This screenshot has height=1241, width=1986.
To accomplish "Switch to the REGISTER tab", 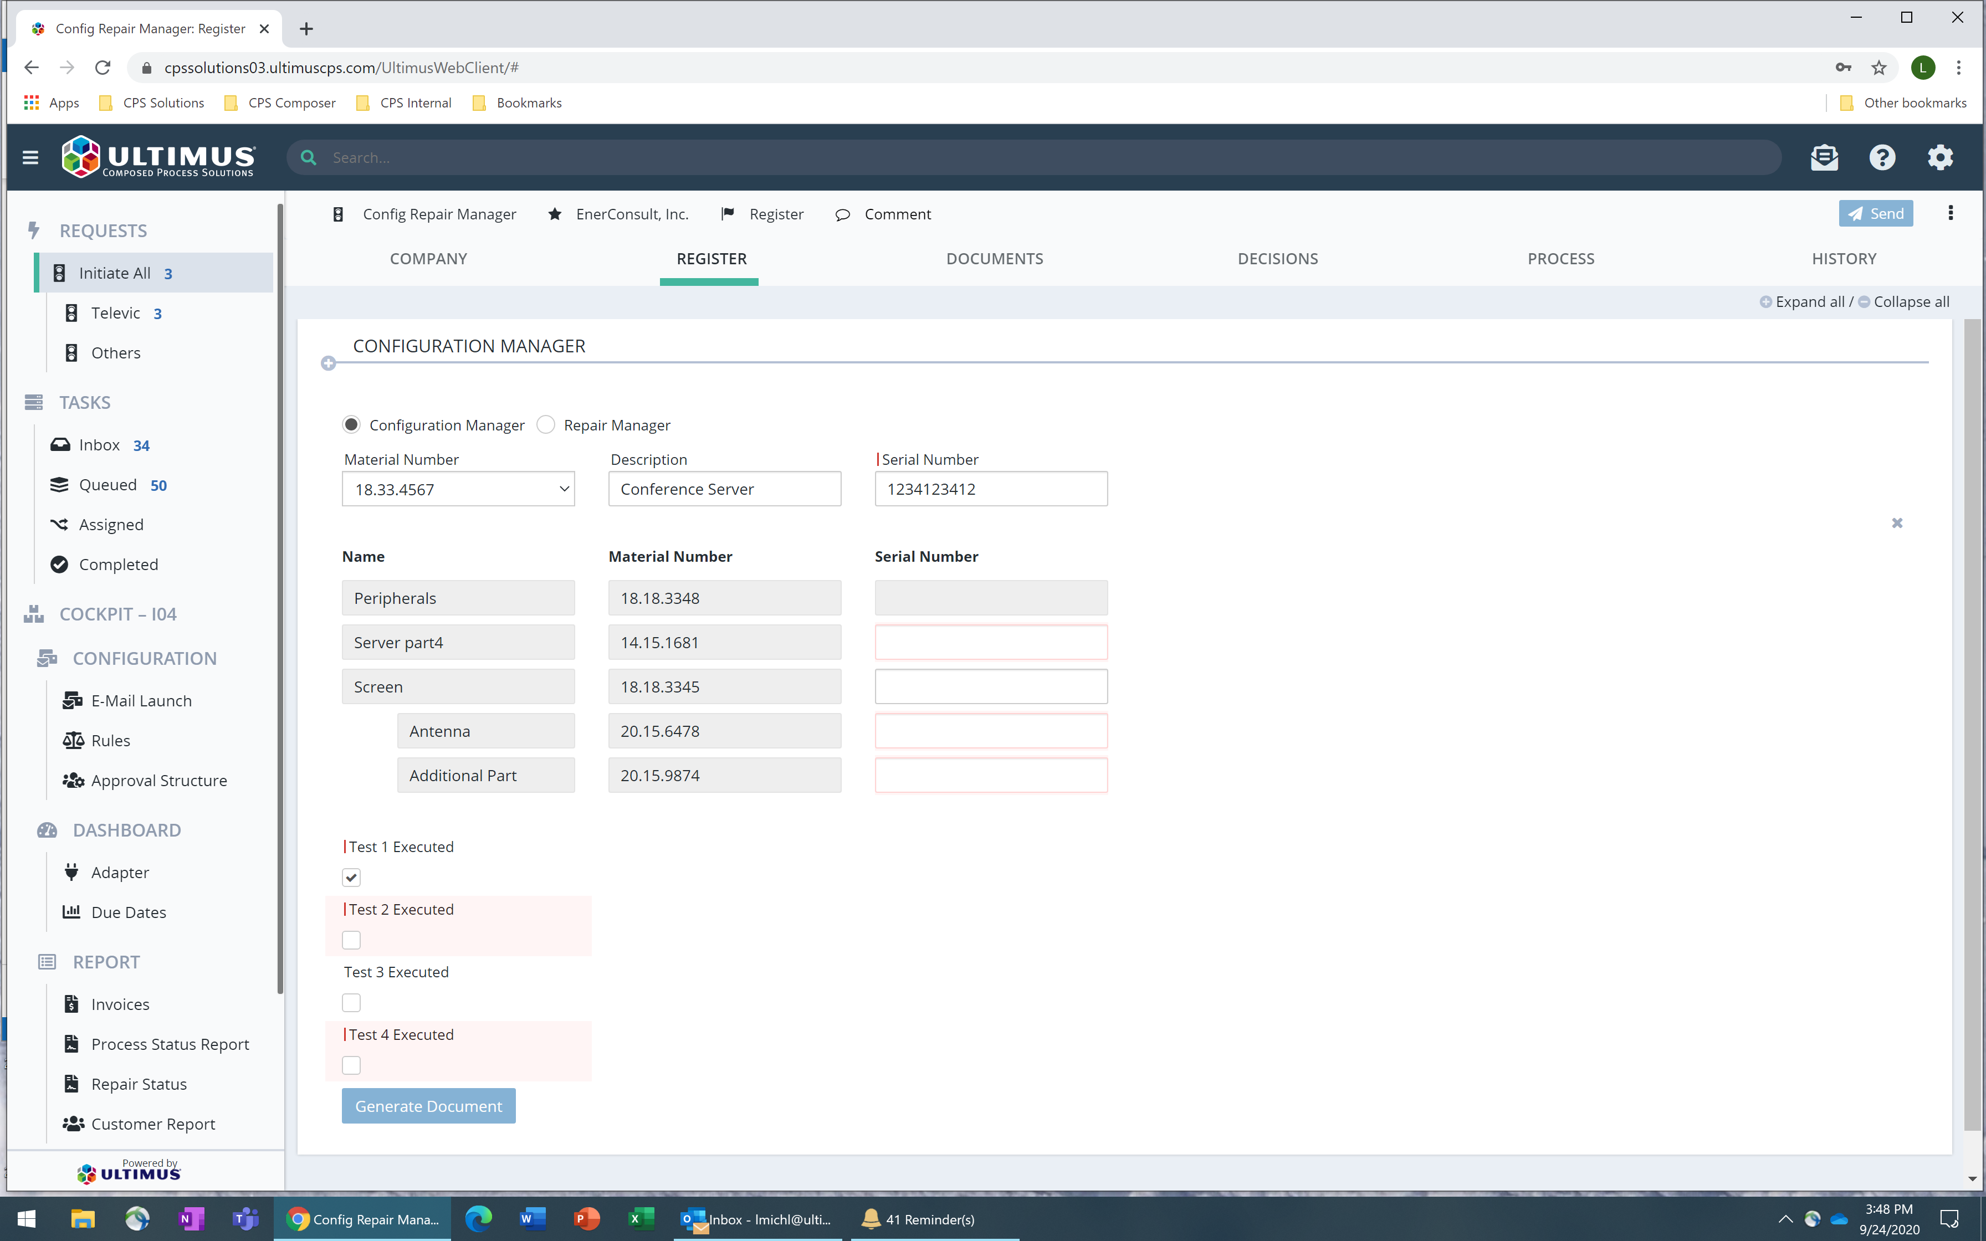I will coord(712,259).
